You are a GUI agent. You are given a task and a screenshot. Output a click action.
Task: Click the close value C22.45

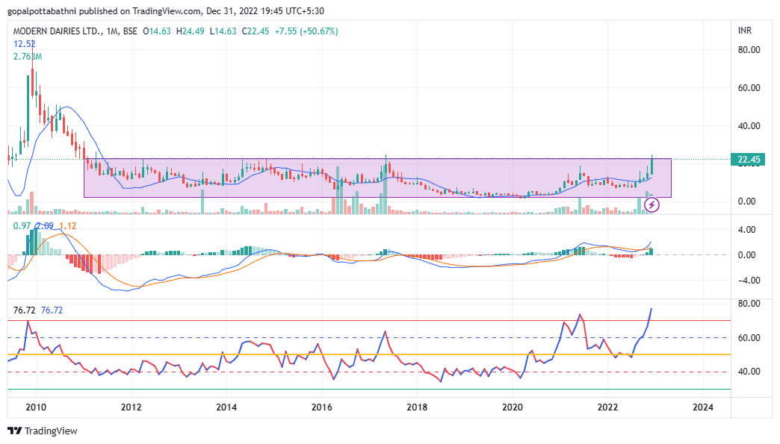(256, 31)
